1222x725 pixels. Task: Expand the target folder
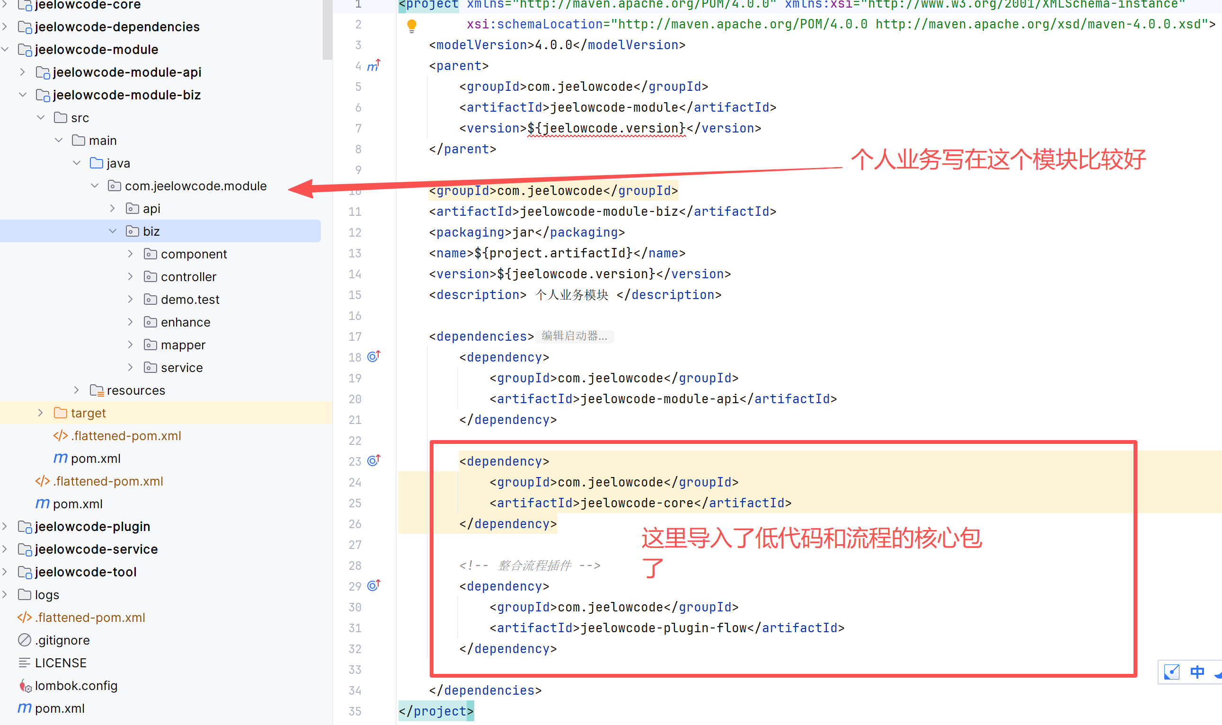(x=41, y=413)
